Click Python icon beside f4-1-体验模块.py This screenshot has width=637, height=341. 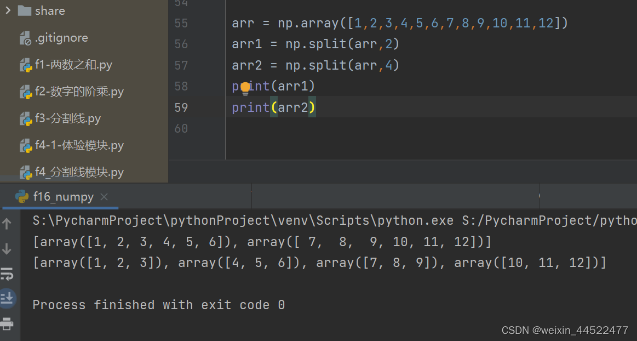click(26, 146)
